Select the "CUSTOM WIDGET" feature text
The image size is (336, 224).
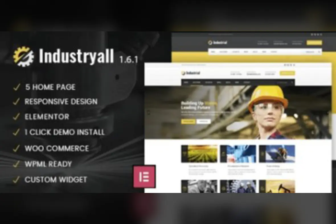[56, 180]
